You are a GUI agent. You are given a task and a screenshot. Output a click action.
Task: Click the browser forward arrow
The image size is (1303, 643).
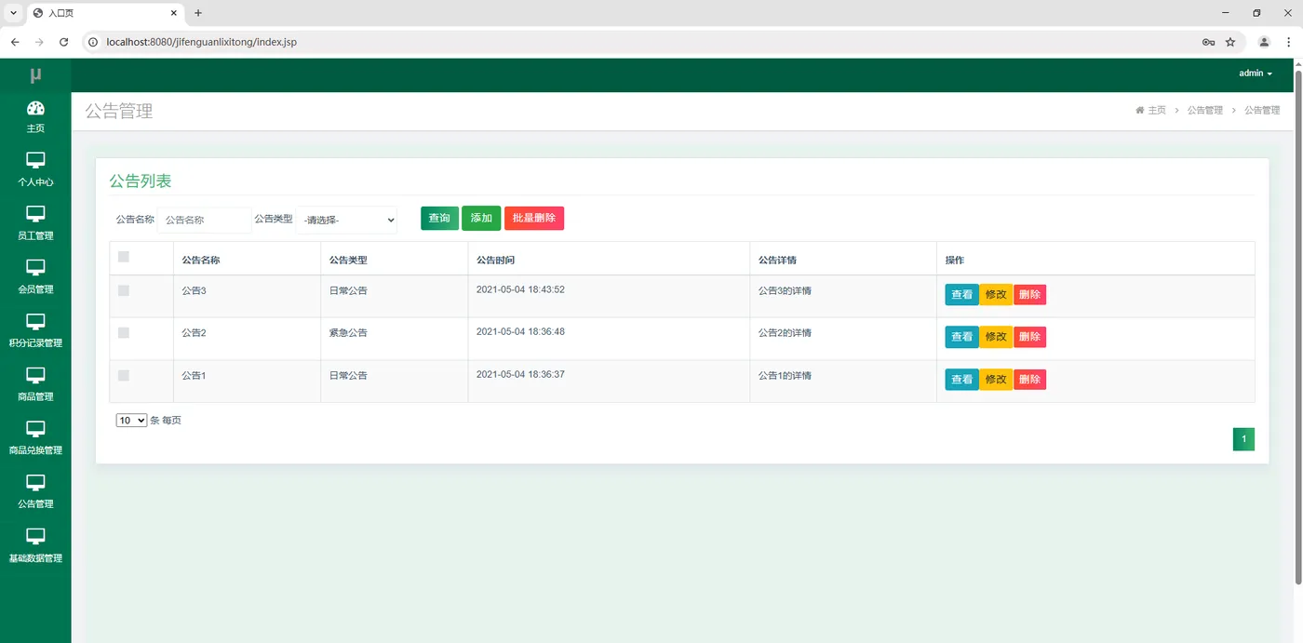[39, 42]
